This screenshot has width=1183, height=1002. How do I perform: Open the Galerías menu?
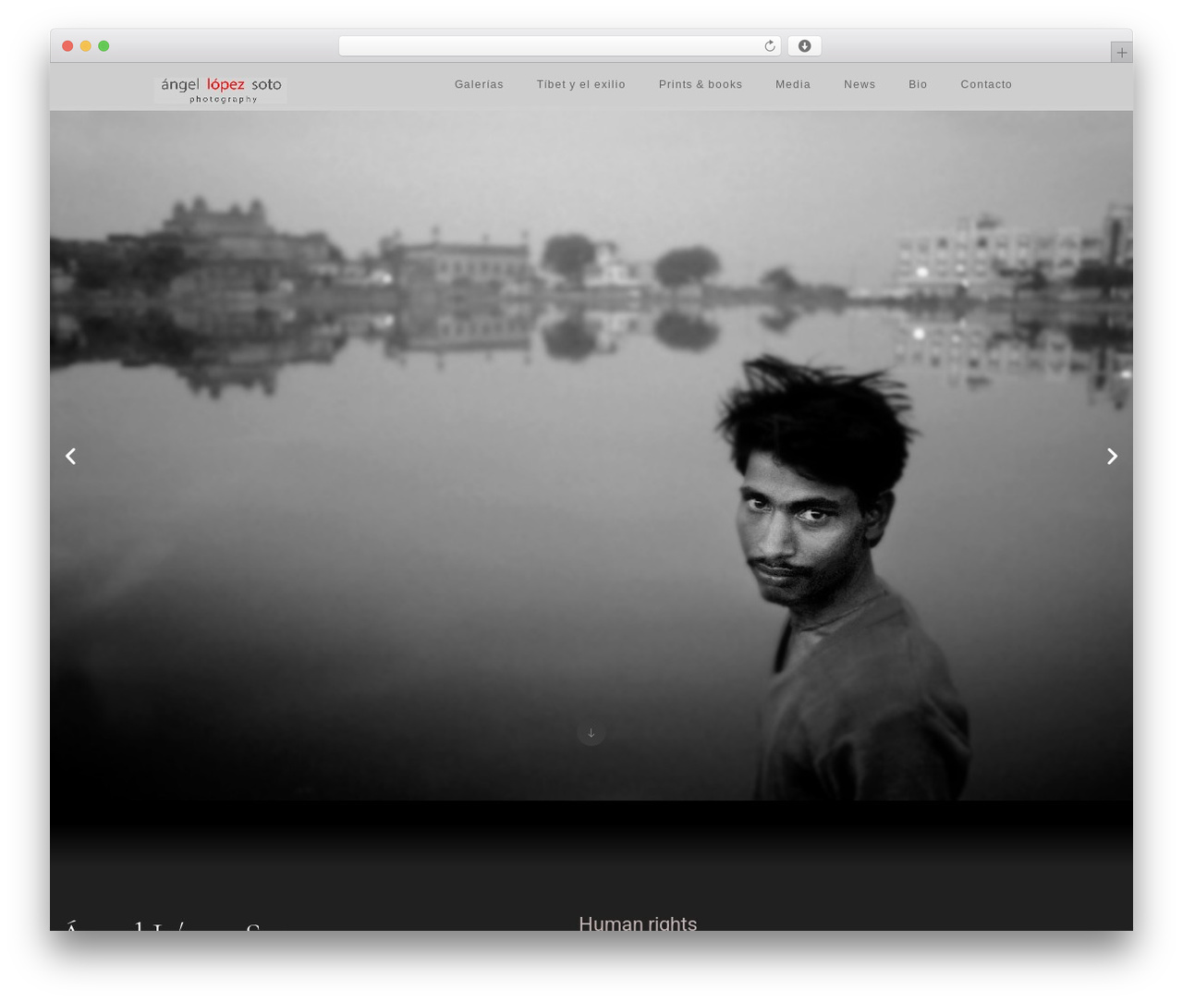479,84
